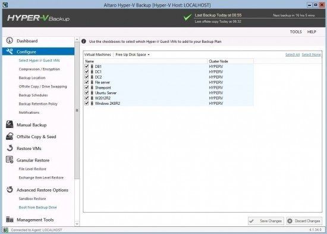Click the Restore VMs arrow icon
Screen dimensions: 327x234
(10, 148)
